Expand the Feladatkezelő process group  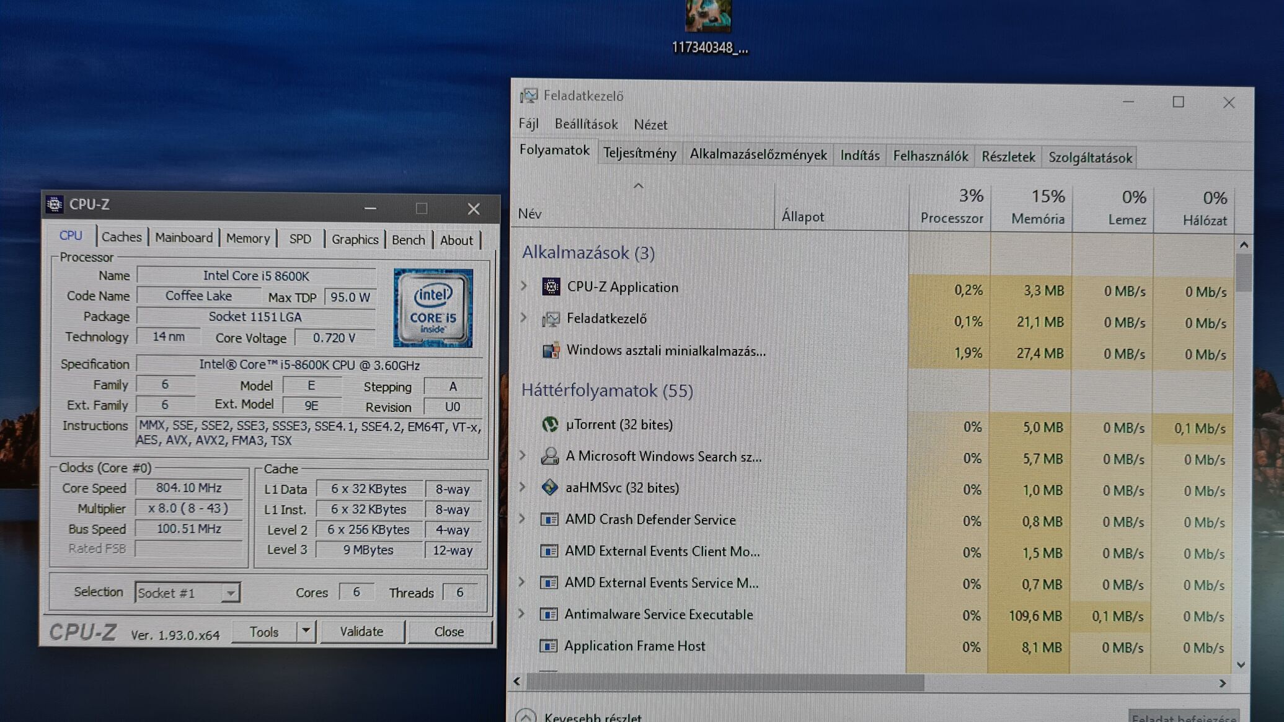(x=524, y=317)
